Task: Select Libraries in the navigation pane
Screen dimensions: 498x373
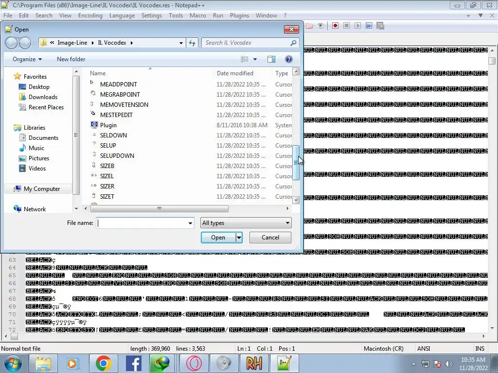Action: click(x=35, y=128)
